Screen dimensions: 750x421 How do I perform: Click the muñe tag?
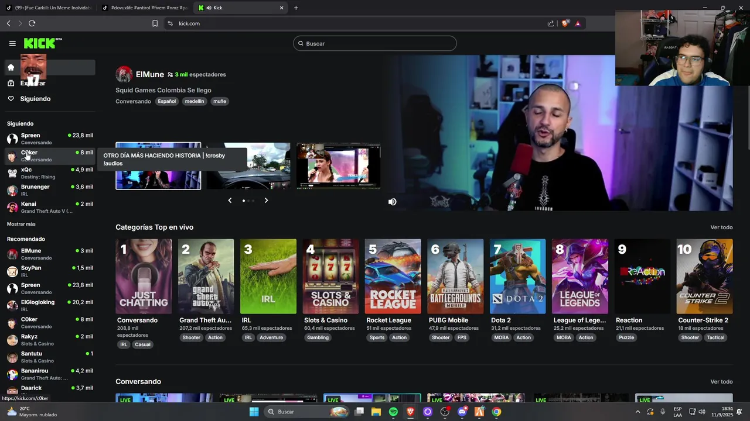[220, 101]
